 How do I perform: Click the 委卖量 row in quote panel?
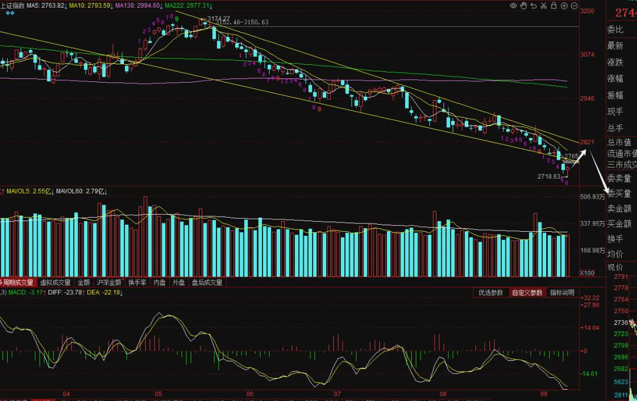pos(619,178)
